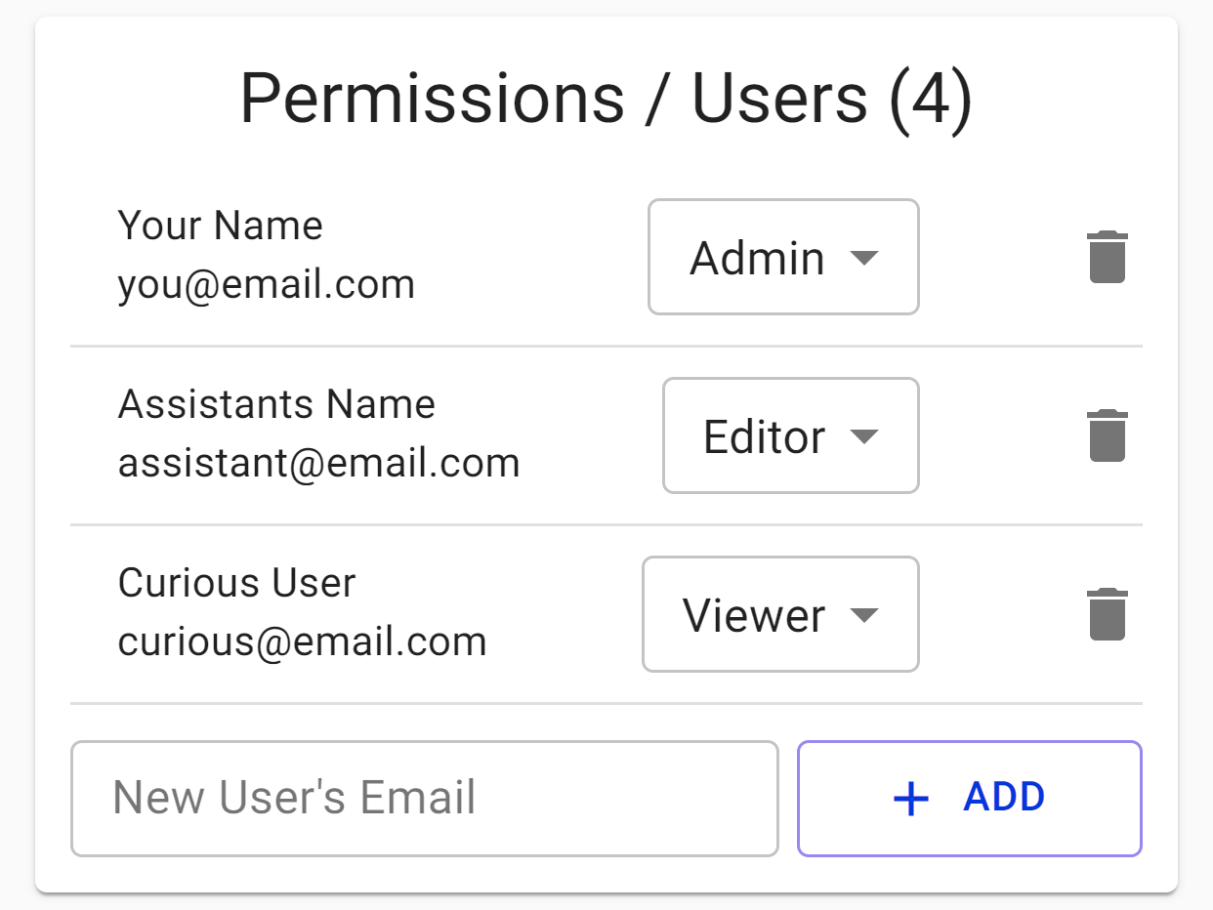Click the ADD text label
The height and width of the screenshot is (910, 1213).
pyautogui.click(x=1004, y=798)
